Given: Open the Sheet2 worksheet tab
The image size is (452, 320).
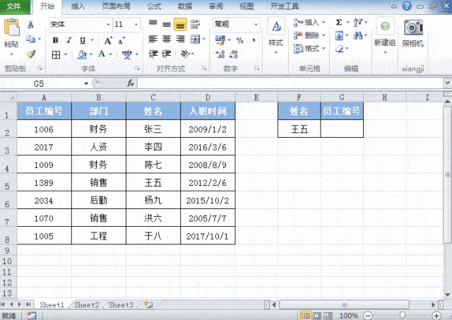Looking at the screenshot, I should (86, 304).
